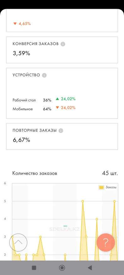Tap the Android back triangle button
Viewport: 124px width, 275px height.
[90, 268]
